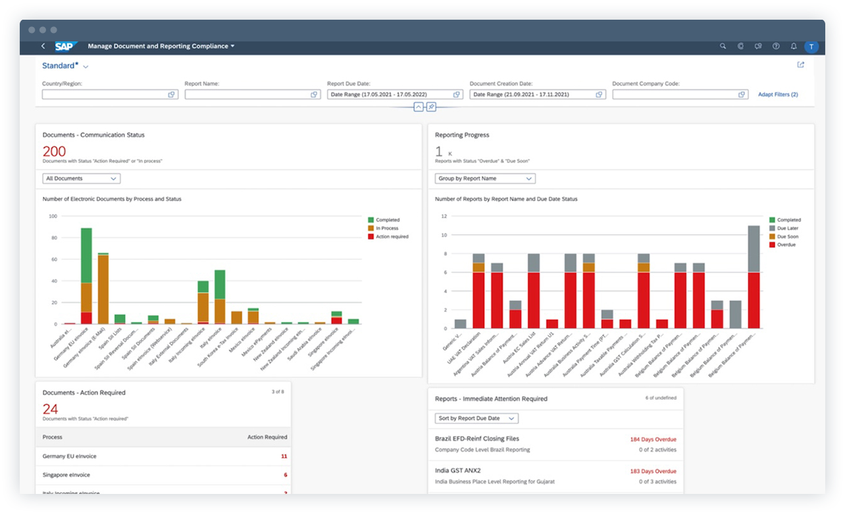The width and height of the screenshot is (845, 513).
Task: Click the share/export icon below the header
Action: (x=800, y=64)
